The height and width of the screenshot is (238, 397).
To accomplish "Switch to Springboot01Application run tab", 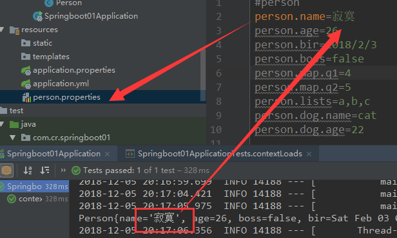I will pyautogui.click(x=53, y=154).
